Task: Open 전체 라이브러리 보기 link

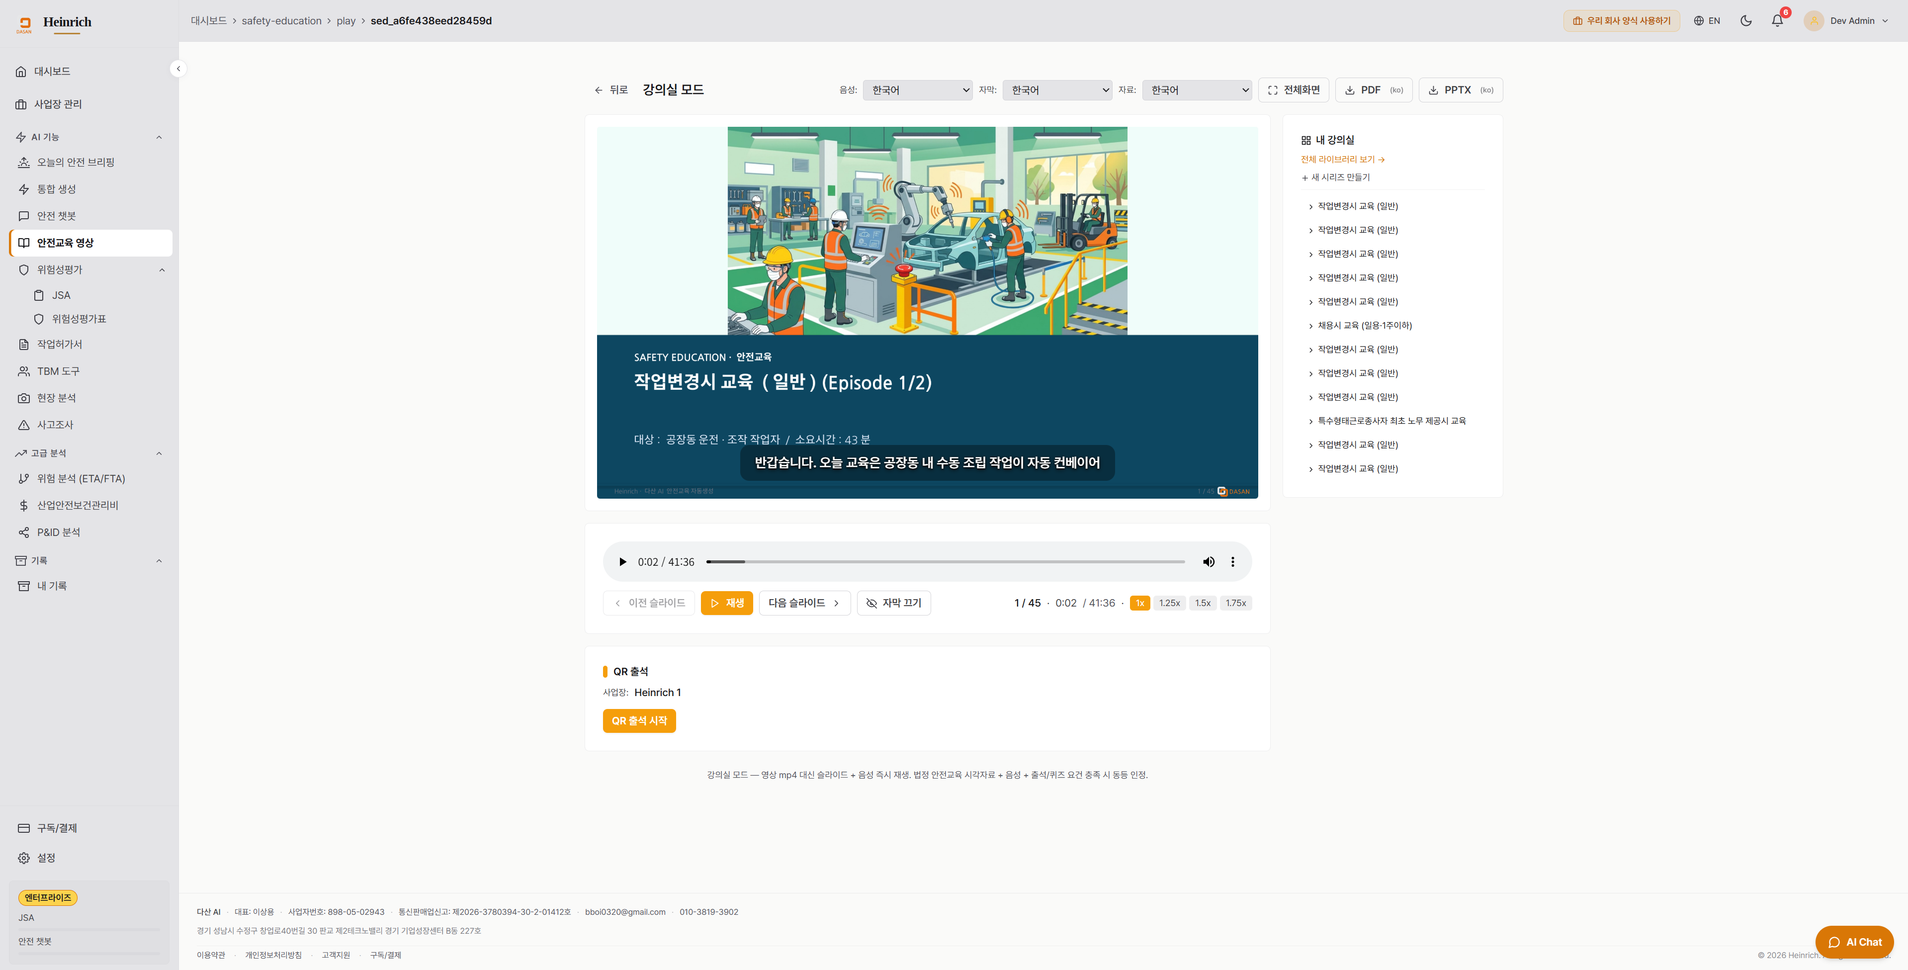Action: point(1342,159)
